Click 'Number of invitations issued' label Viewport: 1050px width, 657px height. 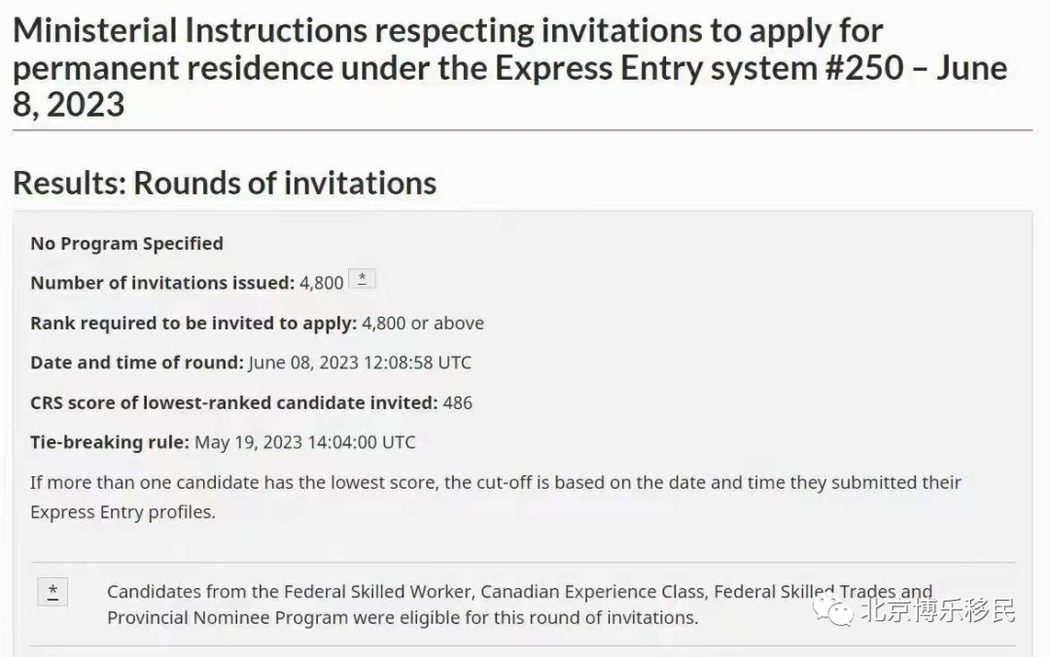tap(162, 283)
